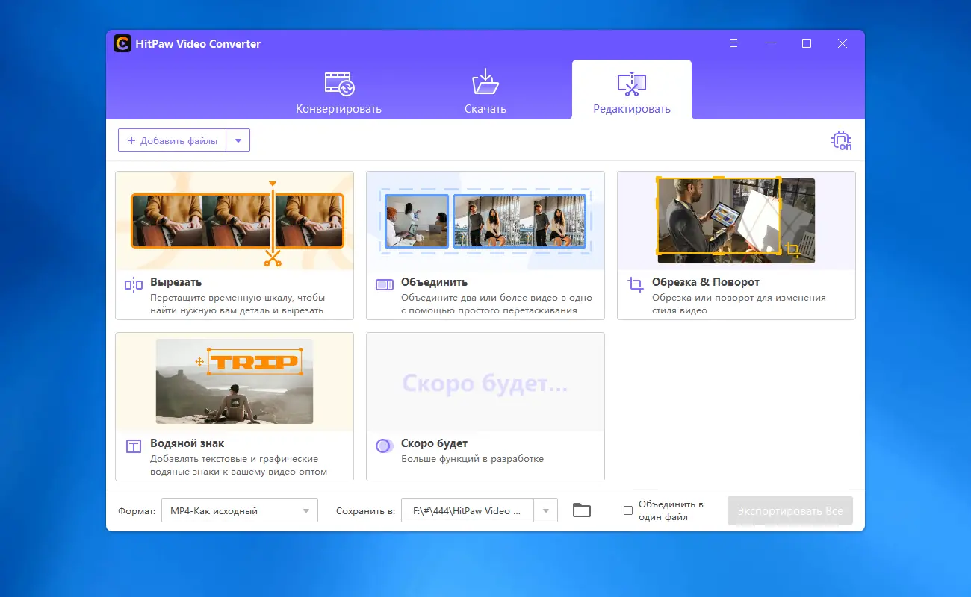Click the Объединить merge icon
Image resolution: width=971 pixels, height=597 pixels.
point(385,284)
